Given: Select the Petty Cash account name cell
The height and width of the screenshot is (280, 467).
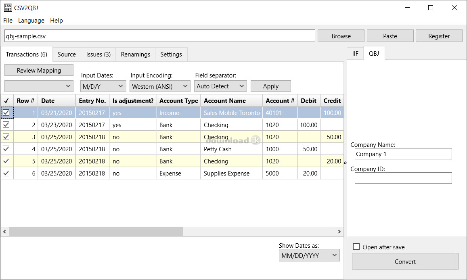Looking at the screenshot, I should pyautogui.click(x=231, y=149).
